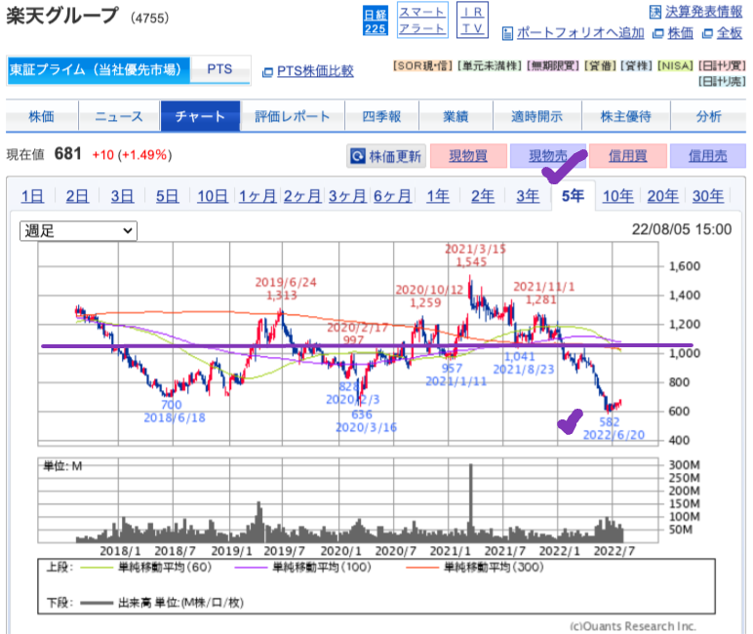Select the 5日 chart period

pos(168,196)
